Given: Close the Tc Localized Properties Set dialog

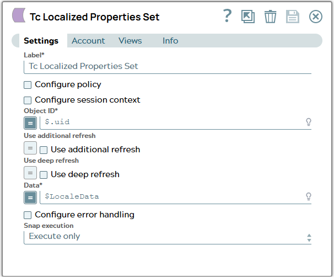Looking at the screenshot, I should [x=315, y=17].
